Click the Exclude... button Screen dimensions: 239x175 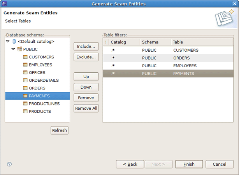point(86,57)
